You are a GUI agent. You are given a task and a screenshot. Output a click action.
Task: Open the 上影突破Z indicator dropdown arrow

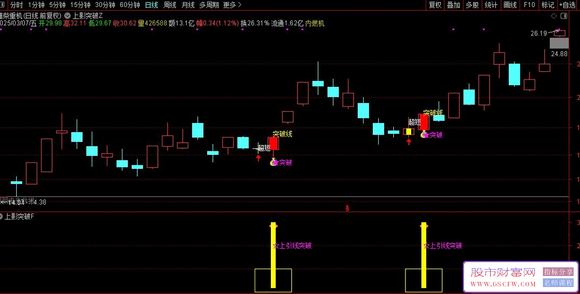67,16
